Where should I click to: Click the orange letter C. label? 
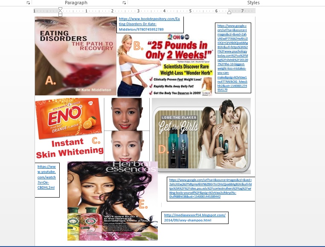[96, 141]
